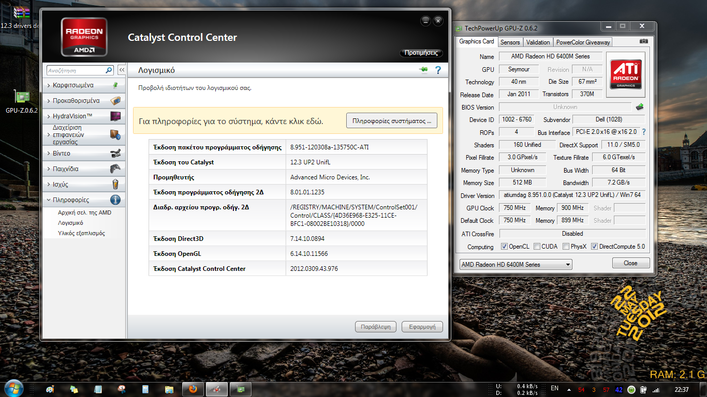Click the Bus Interface question mark in GPU-Z
This screenshot has height=397, width=707.
click(644, 132)
